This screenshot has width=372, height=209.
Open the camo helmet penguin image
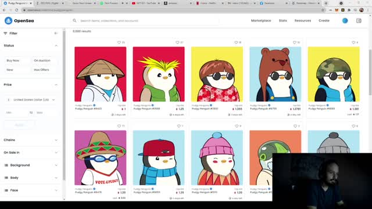(334, 74)
